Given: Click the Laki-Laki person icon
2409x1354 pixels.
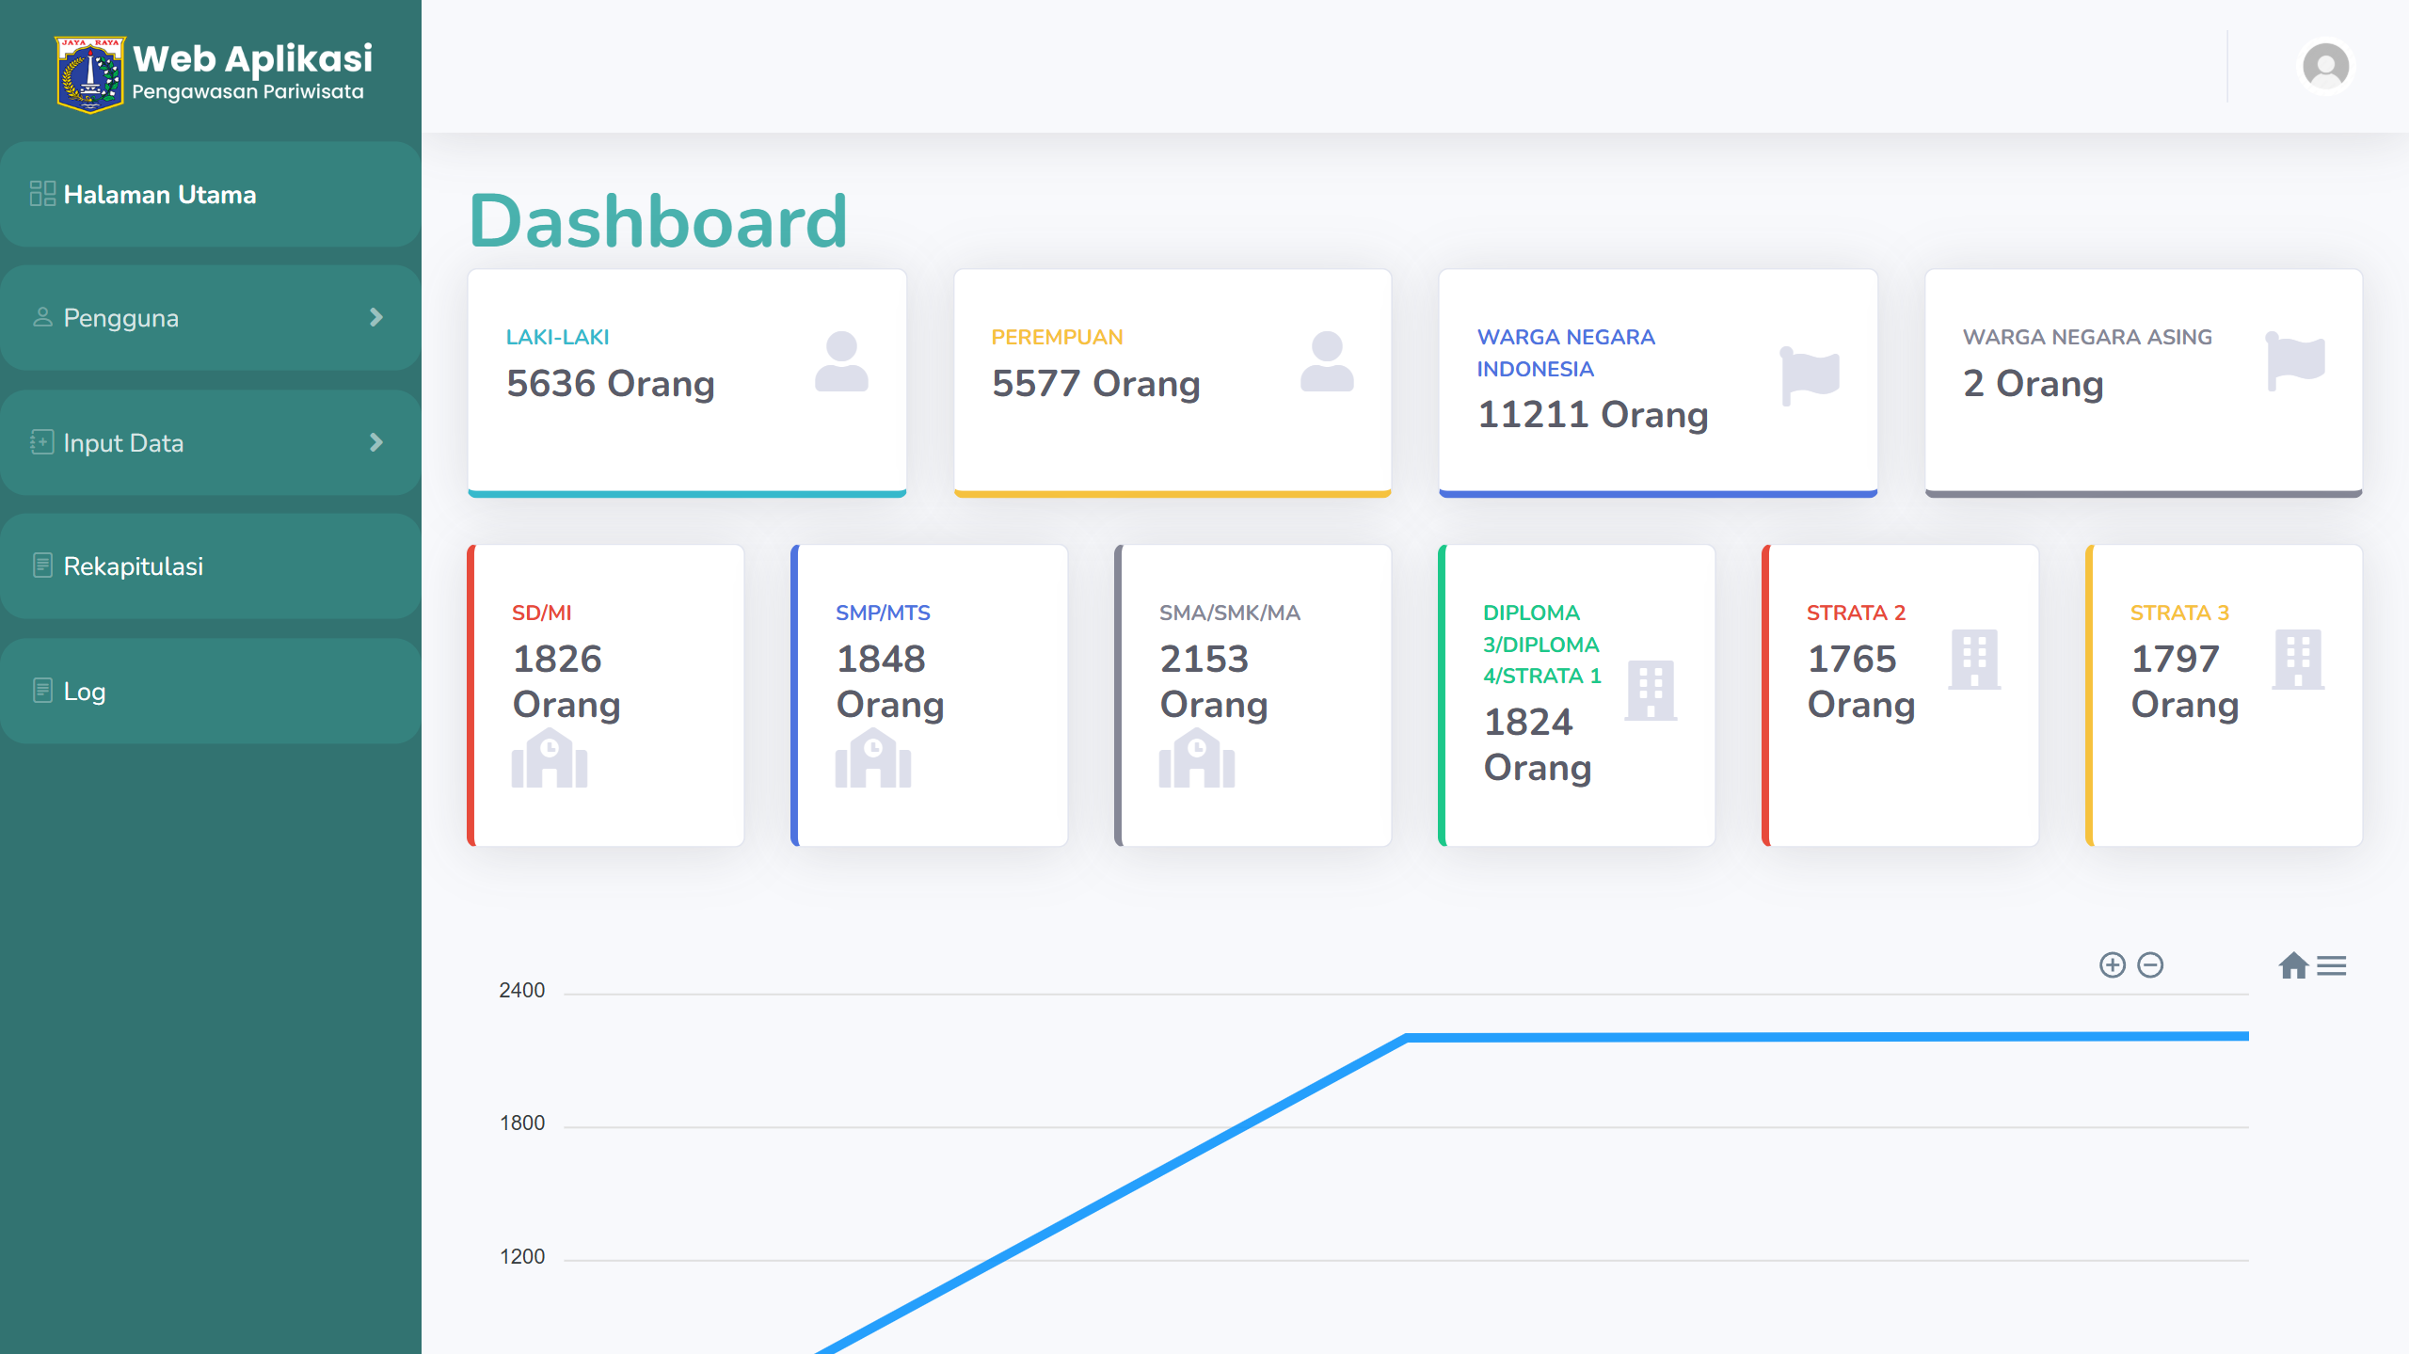Looking at the screenshot, I should [841, 361].
